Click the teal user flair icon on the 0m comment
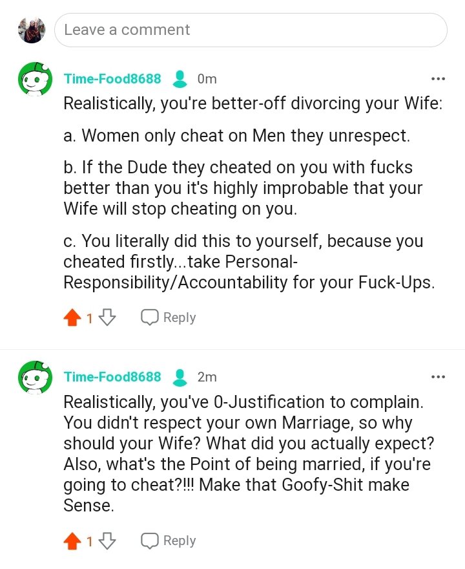The image size is (465, 569). click(x=180, y=79)
